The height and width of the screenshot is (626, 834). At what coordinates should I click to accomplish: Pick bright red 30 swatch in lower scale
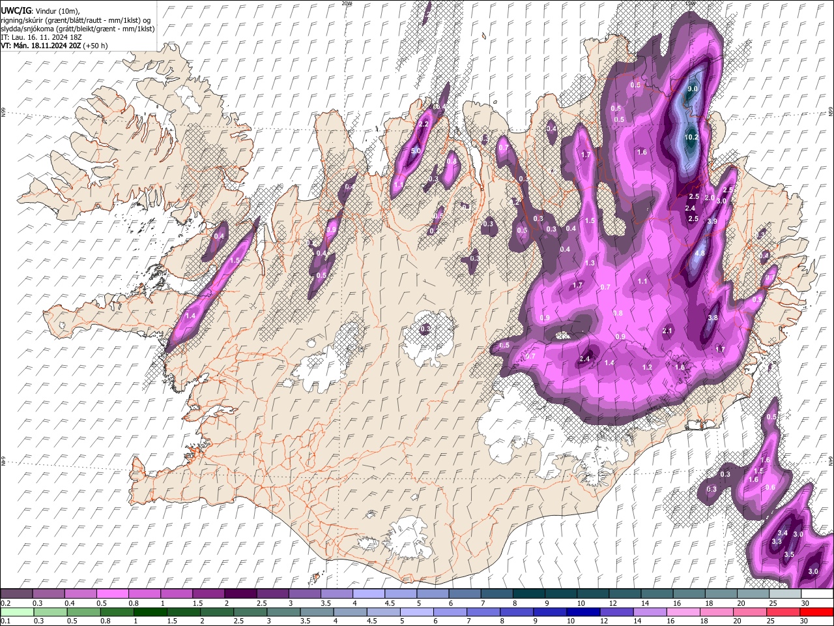[817, 612]
